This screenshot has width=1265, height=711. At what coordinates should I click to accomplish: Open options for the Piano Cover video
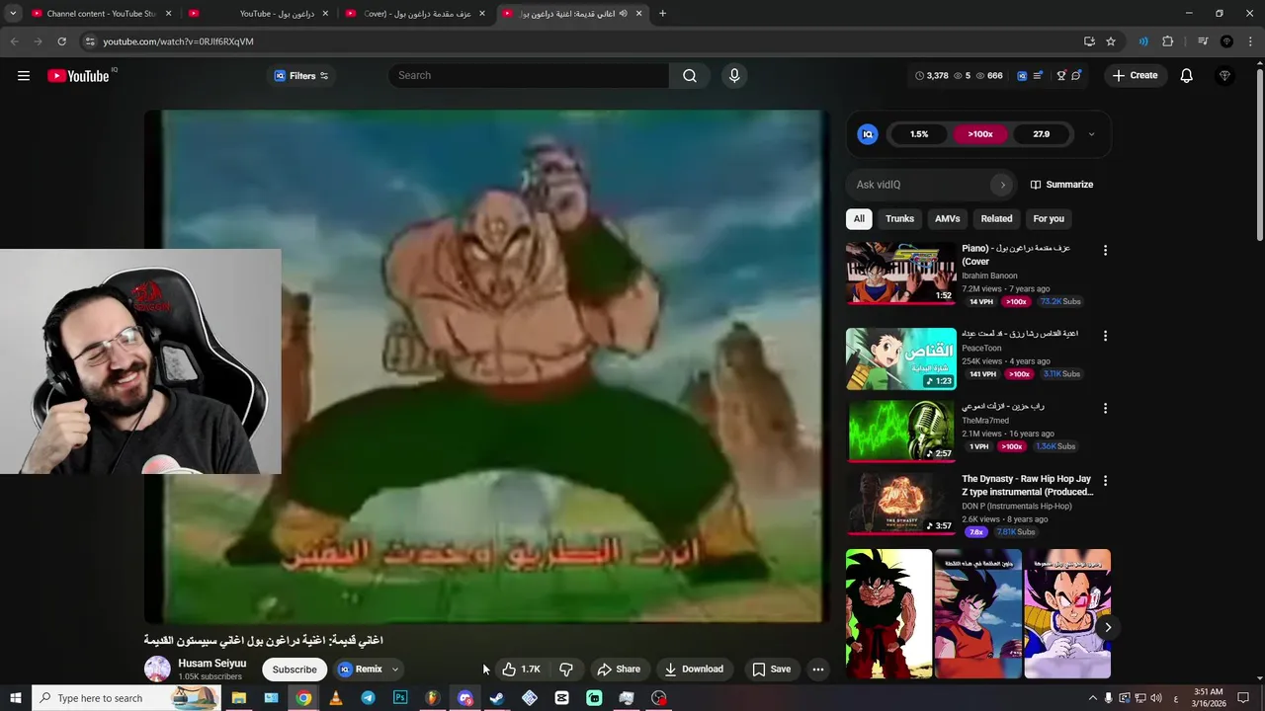coord(1105,251)
